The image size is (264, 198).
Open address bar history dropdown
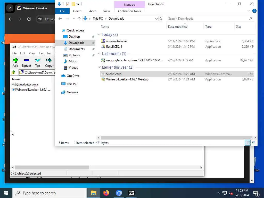[156, 19]
